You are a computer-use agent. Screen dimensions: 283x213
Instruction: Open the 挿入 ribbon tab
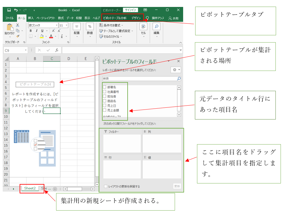point(31,18)
